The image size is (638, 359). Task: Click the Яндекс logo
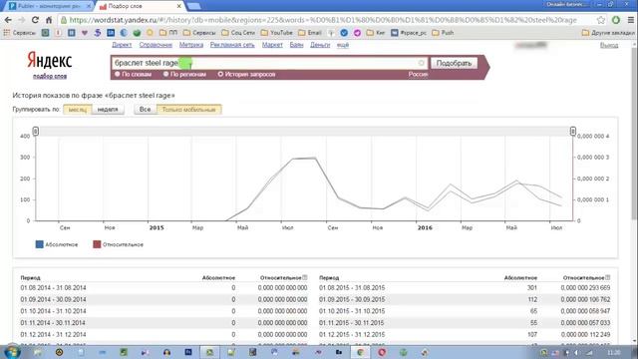[50, 61]
